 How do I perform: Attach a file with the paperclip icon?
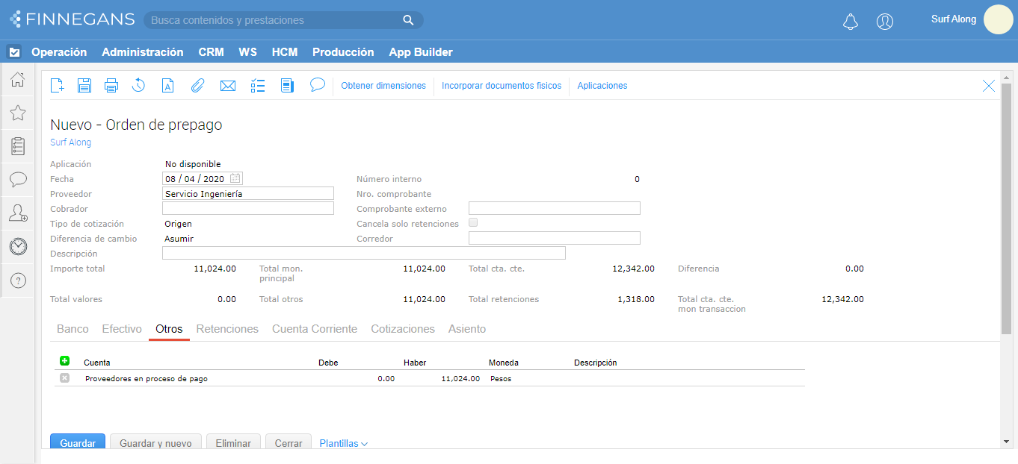click(197, 86)
